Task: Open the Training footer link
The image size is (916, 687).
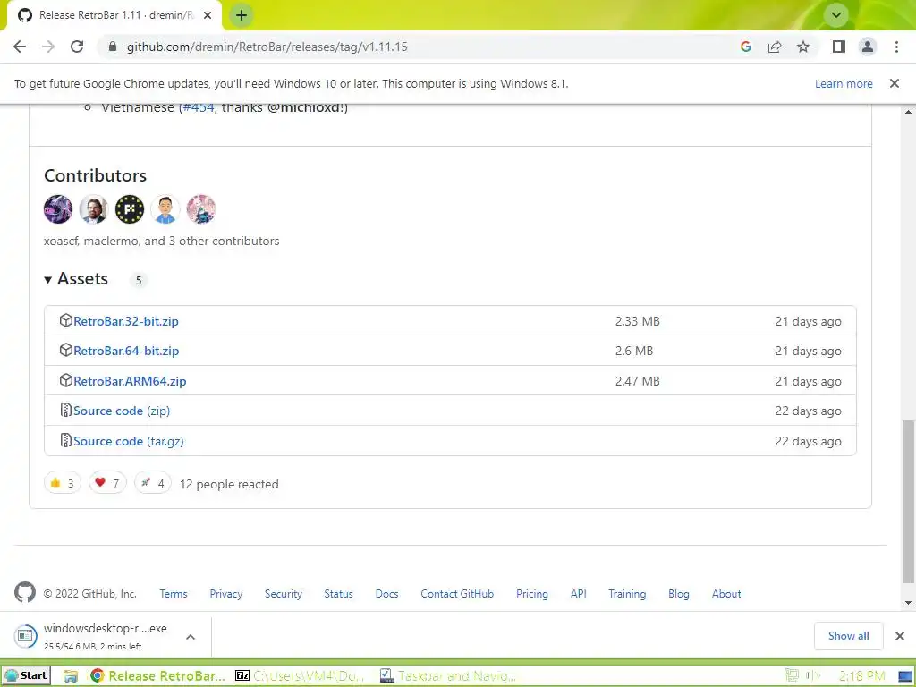Action: point(627,594)
